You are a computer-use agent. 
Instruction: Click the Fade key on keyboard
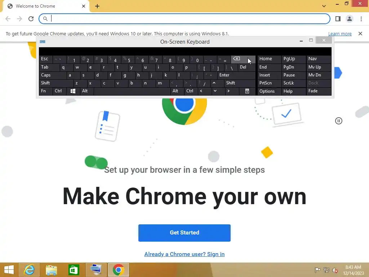(319, 91)
